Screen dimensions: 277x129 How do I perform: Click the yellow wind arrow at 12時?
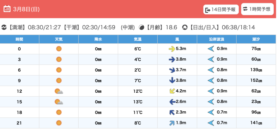[172, 91]
